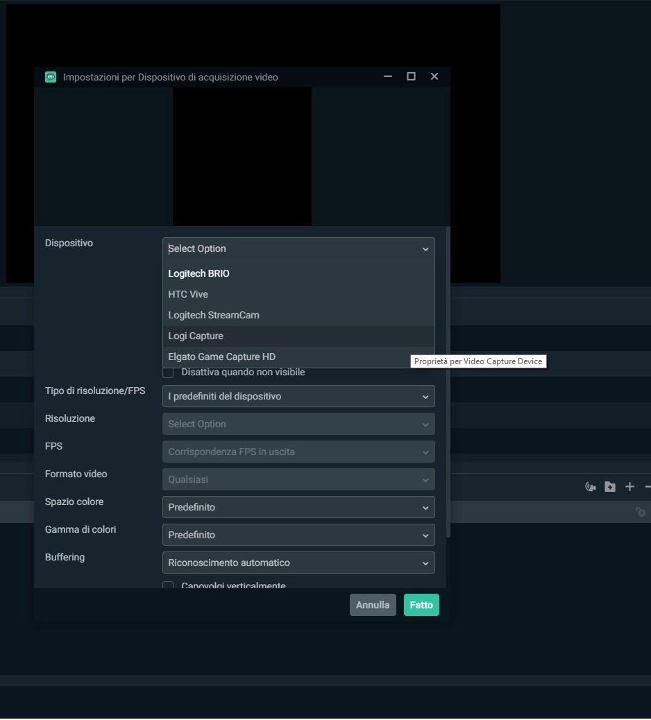651x720 pixels.
Task: Choose HTC Vive in the device list
Action: pos(298,294)
